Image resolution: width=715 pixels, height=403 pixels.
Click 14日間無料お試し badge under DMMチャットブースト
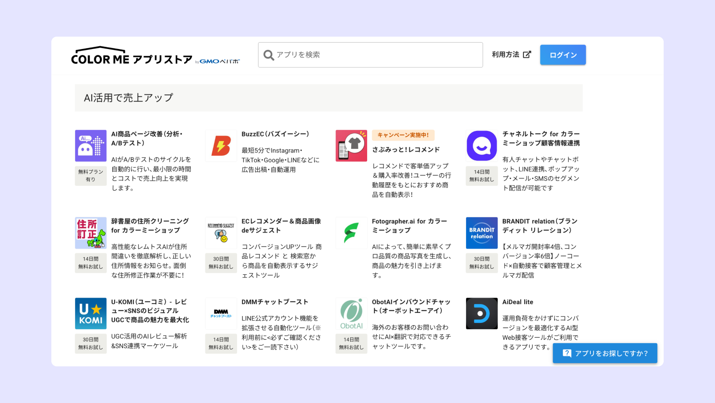tap(221, 343)
